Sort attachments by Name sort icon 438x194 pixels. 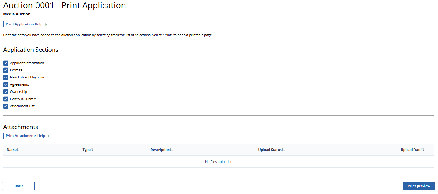[18, 149]
